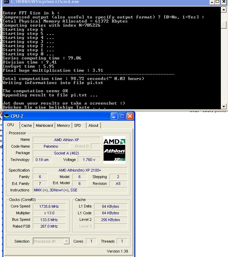Click 'The computation seems OK' line

[x=35, y=91]
